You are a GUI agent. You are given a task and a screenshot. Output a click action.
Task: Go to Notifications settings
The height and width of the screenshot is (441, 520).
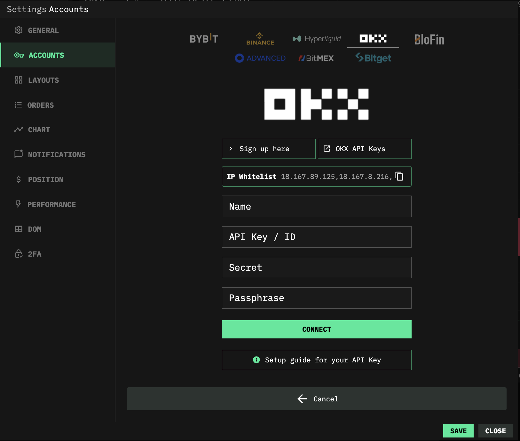(x=57, y=155)
